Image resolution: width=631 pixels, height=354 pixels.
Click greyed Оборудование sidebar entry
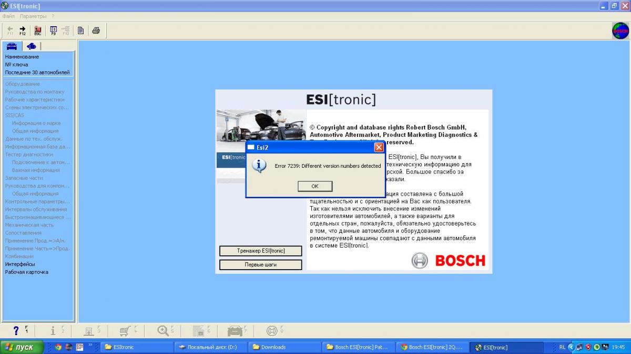[x=22, y=84]
